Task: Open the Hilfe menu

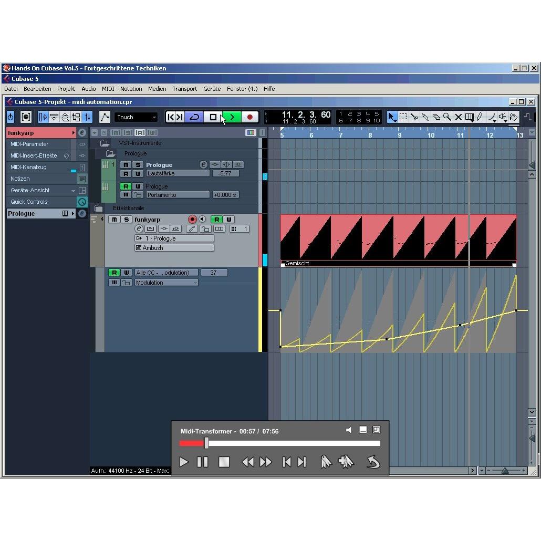Action: [x=269, y=89]
